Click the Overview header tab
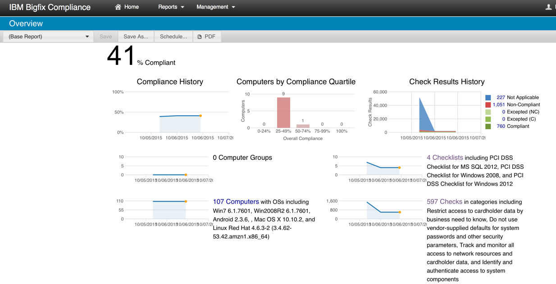556x284 pixels. coord(26,23)
